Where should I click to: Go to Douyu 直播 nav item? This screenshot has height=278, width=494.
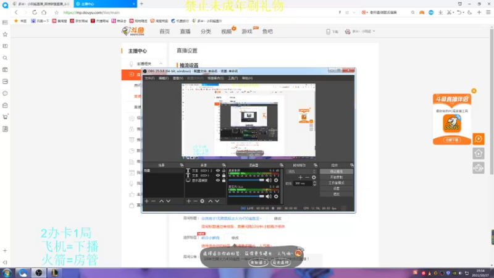click(x=185, y=32)
